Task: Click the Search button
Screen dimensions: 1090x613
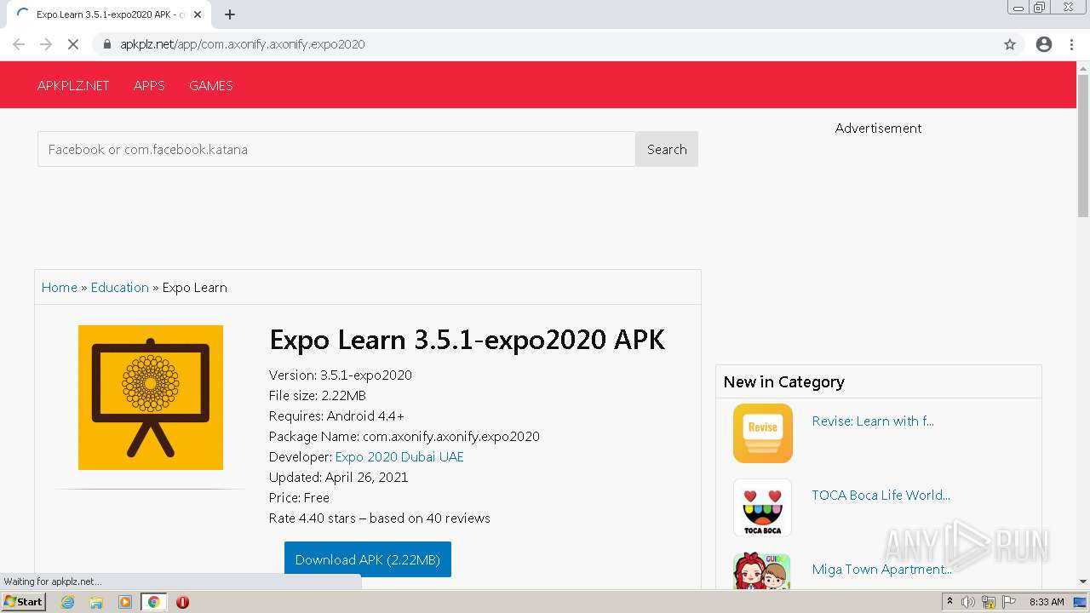Action: (x=667, y=149)
